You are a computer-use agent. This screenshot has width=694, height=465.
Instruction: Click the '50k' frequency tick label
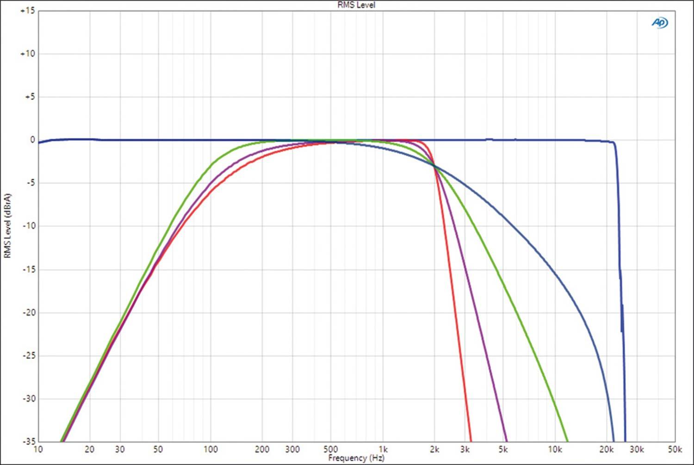[x=675, y=449]
